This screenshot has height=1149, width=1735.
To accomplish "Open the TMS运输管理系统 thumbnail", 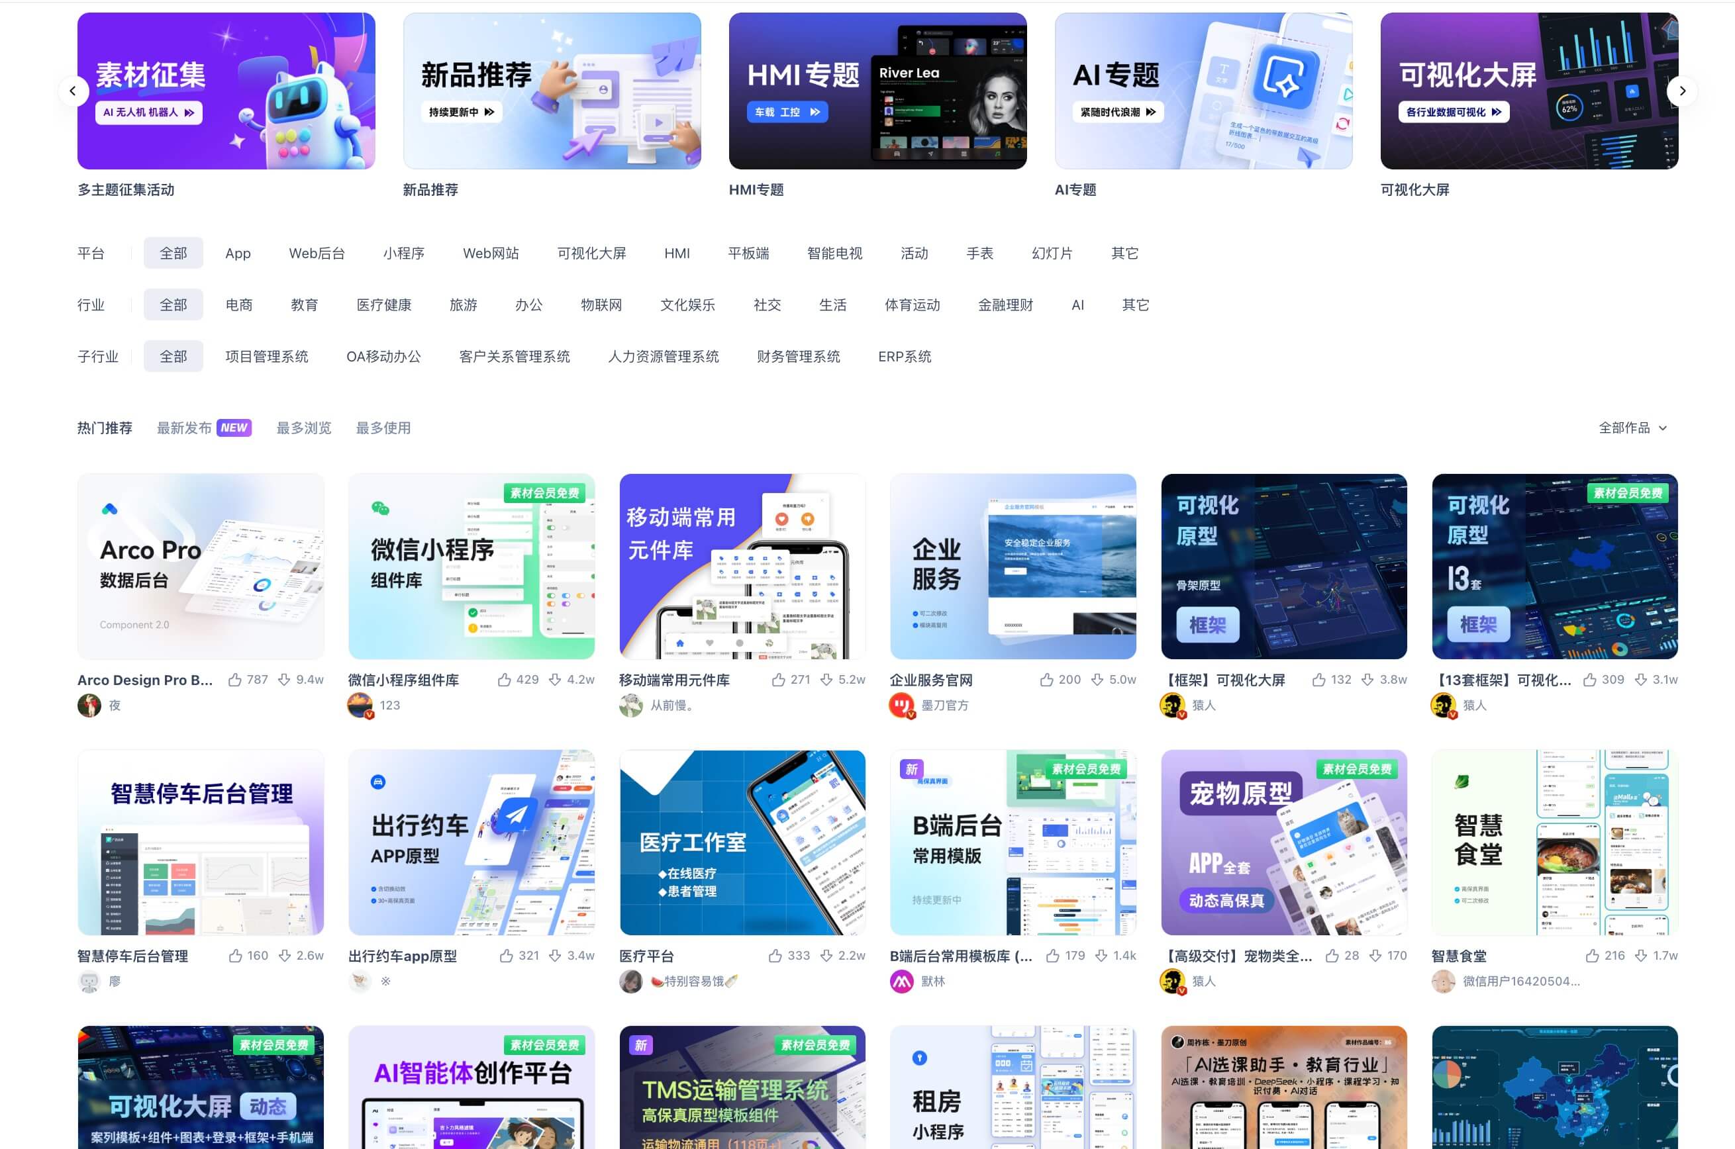I will point(742,1087).
